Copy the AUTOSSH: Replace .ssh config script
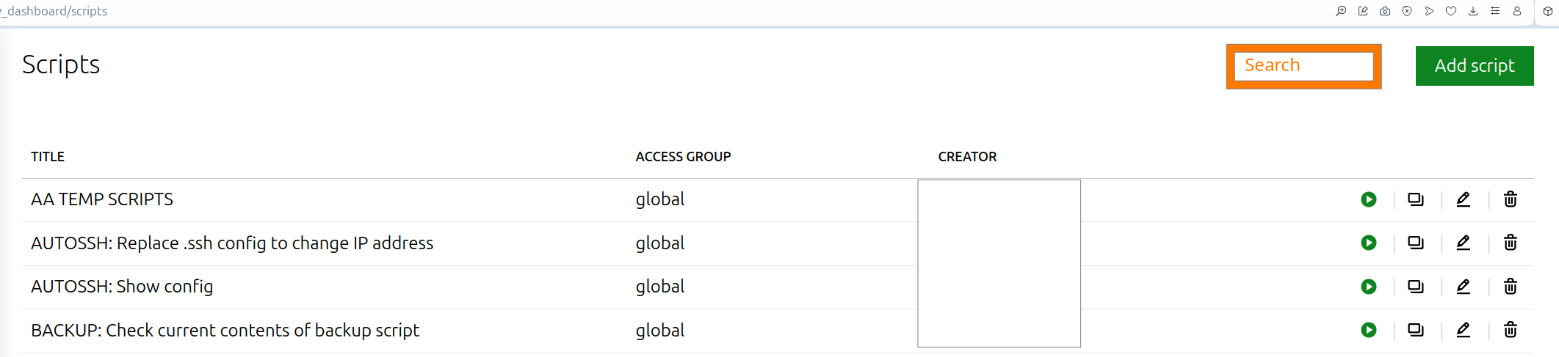This screenshot has width=1559, height=357. [x=1415, y=243]
